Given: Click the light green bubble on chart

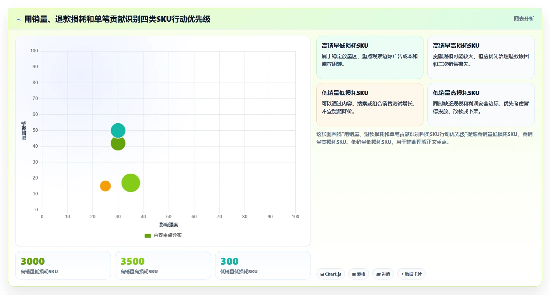Looking at the screenshot, I should 131,183.
